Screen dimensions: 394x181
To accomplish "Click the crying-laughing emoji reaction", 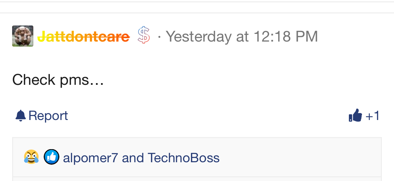I will point(31,157).
